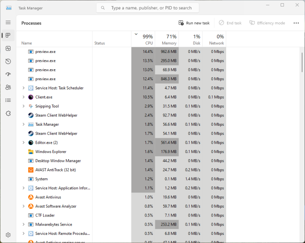Expand the Malwarebytes Service entry
This screenshot has width=305, height=243.
24,225
